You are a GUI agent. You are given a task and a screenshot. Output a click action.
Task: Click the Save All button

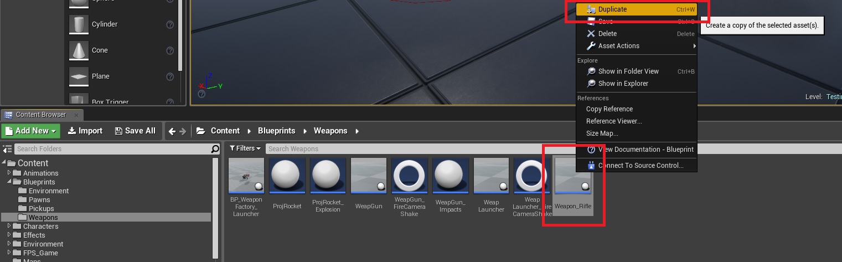click(135, 131)
